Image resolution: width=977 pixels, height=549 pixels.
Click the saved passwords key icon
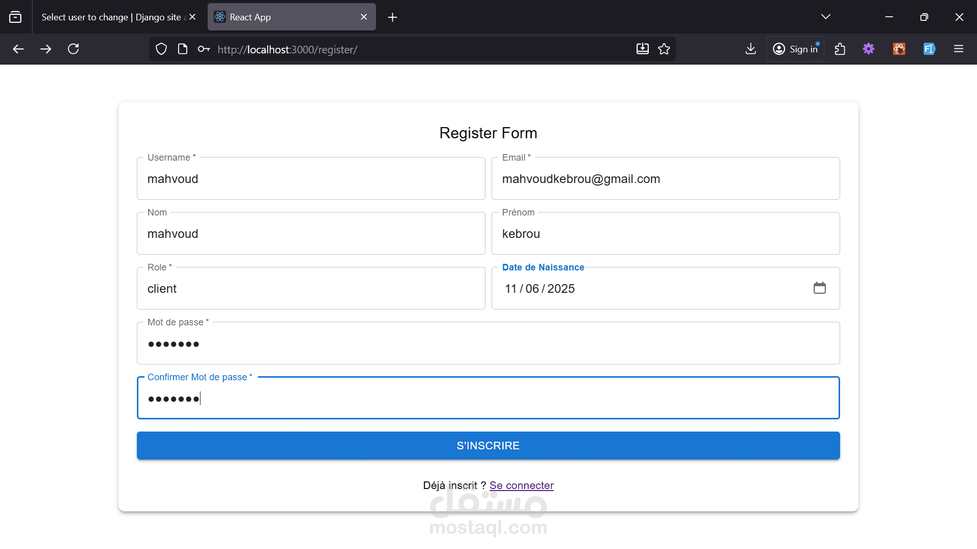pos(204,49)
